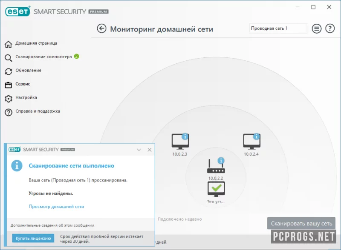Open Справка и поддержка menu item
Screen dimensions: 341x250
[x=38, y=111]
